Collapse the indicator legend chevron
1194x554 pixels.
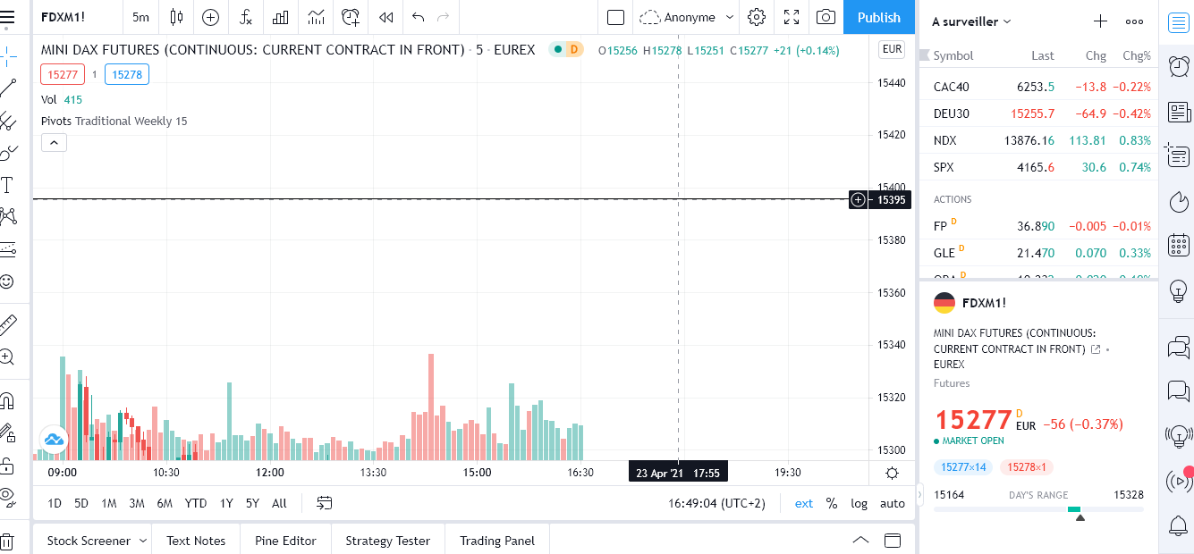(x=54, y=142)
